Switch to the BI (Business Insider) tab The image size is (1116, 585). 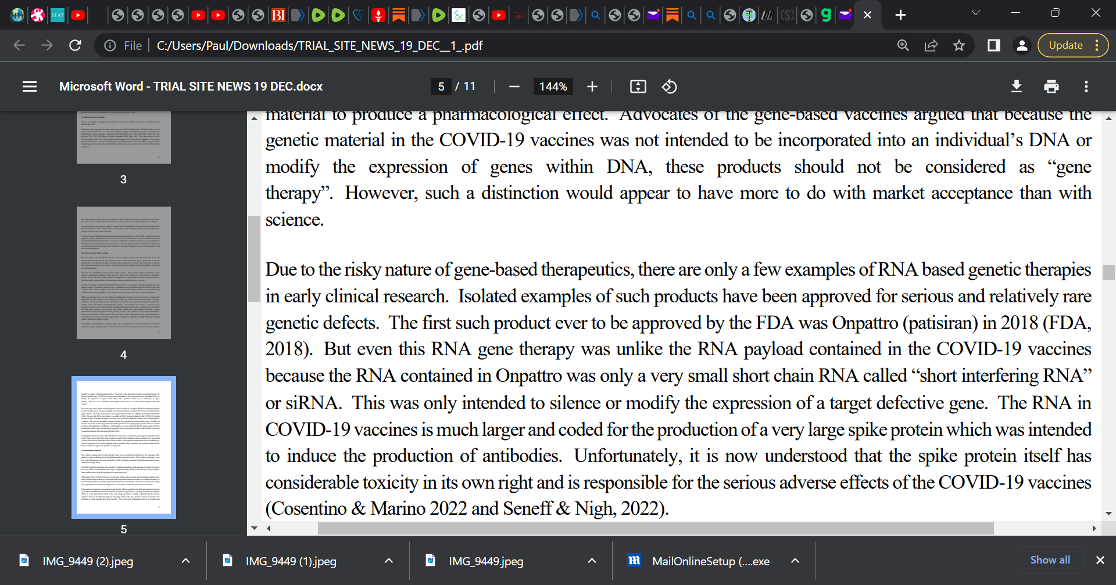pyautogui.click(x=278, y=15)
